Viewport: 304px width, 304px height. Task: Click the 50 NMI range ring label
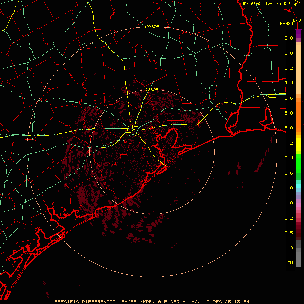pos(152,90)
